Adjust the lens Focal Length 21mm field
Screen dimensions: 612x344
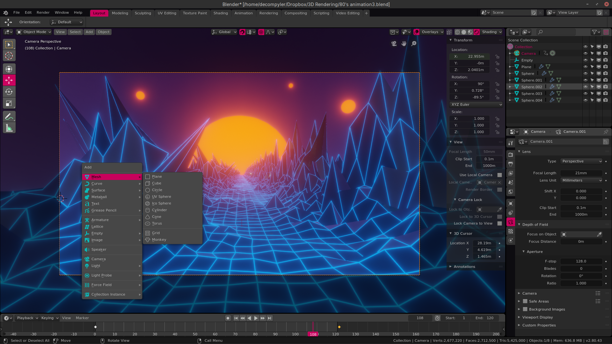(x=581, y=173)
